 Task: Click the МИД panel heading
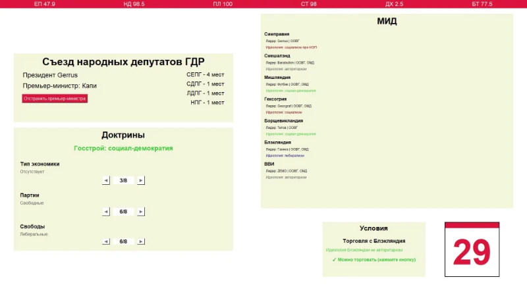[387, 21]
